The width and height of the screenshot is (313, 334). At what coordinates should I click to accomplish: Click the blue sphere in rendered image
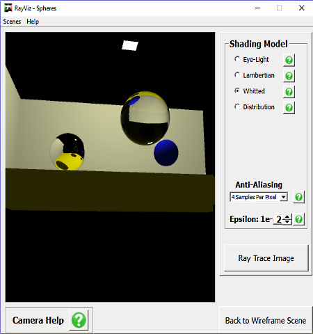point(166,152)
